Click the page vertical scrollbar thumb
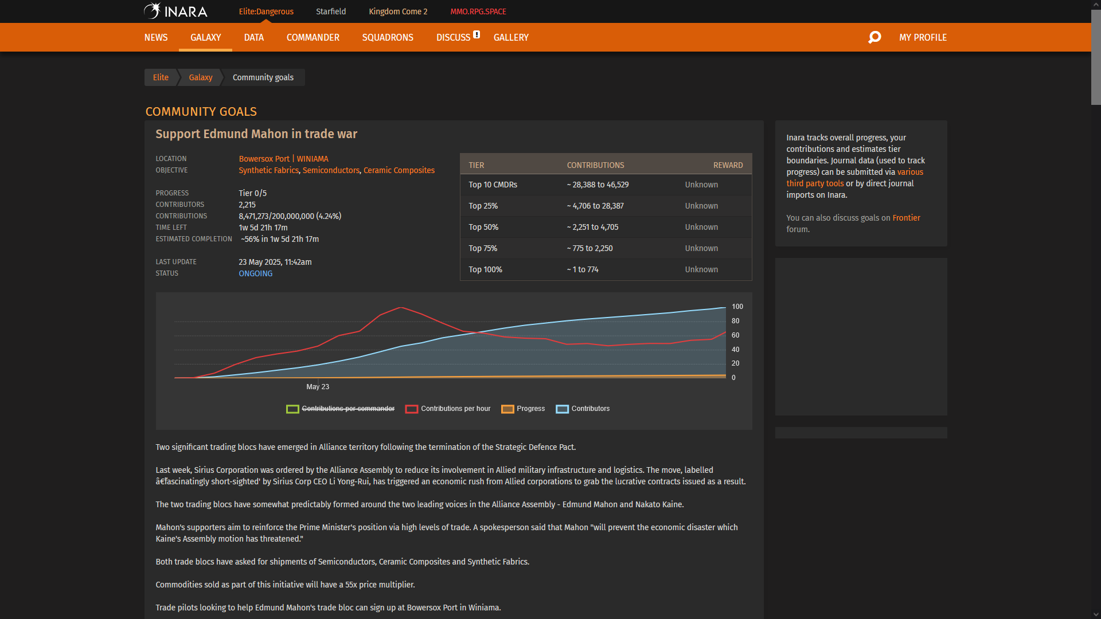Viewport: 1101px width, 619px height. click(x=1096, y=57)
